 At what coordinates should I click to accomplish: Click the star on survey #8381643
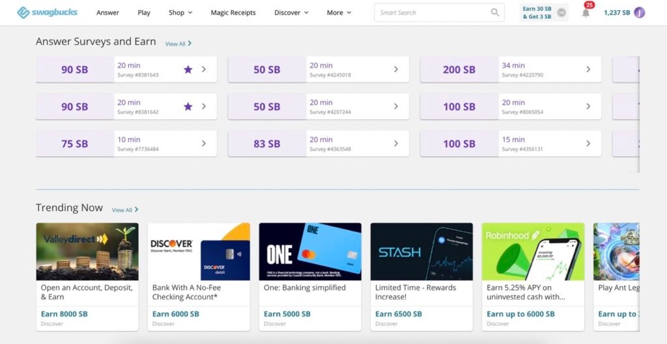pyautogui.click(x=188, y=69)
